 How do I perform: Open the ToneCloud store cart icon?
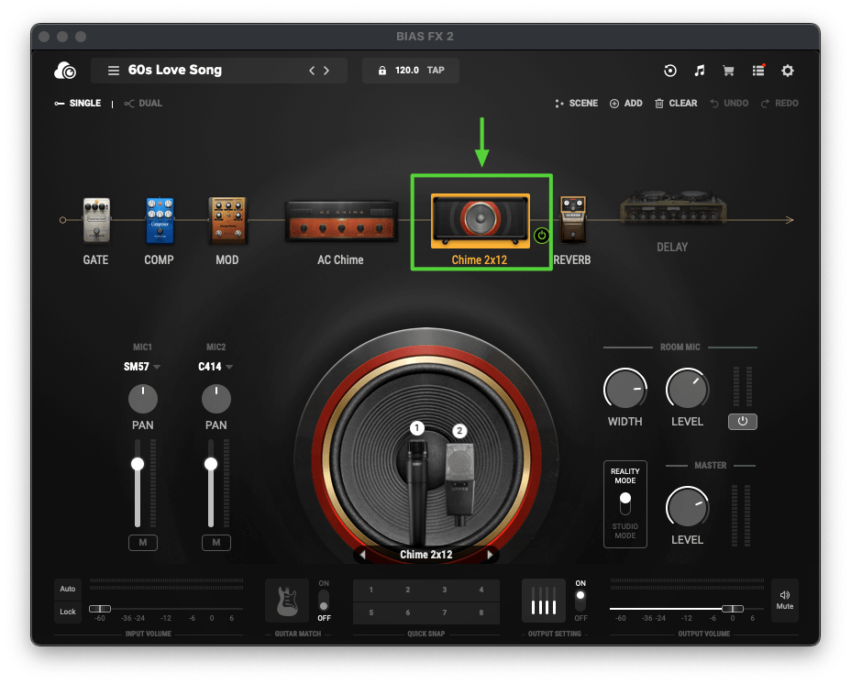pos(728,71)
